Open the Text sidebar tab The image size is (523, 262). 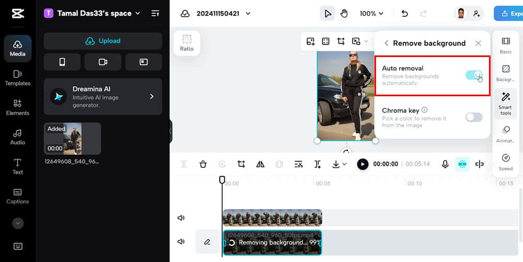pyautogui.click(x=18, y=167)
